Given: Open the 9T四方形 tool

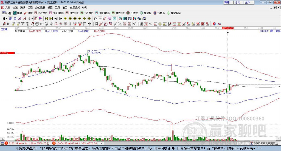Looking at the screenshot, I should pos(103,13).
